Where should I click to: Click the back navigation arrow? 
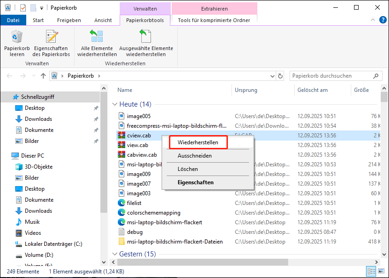[9, 76]
